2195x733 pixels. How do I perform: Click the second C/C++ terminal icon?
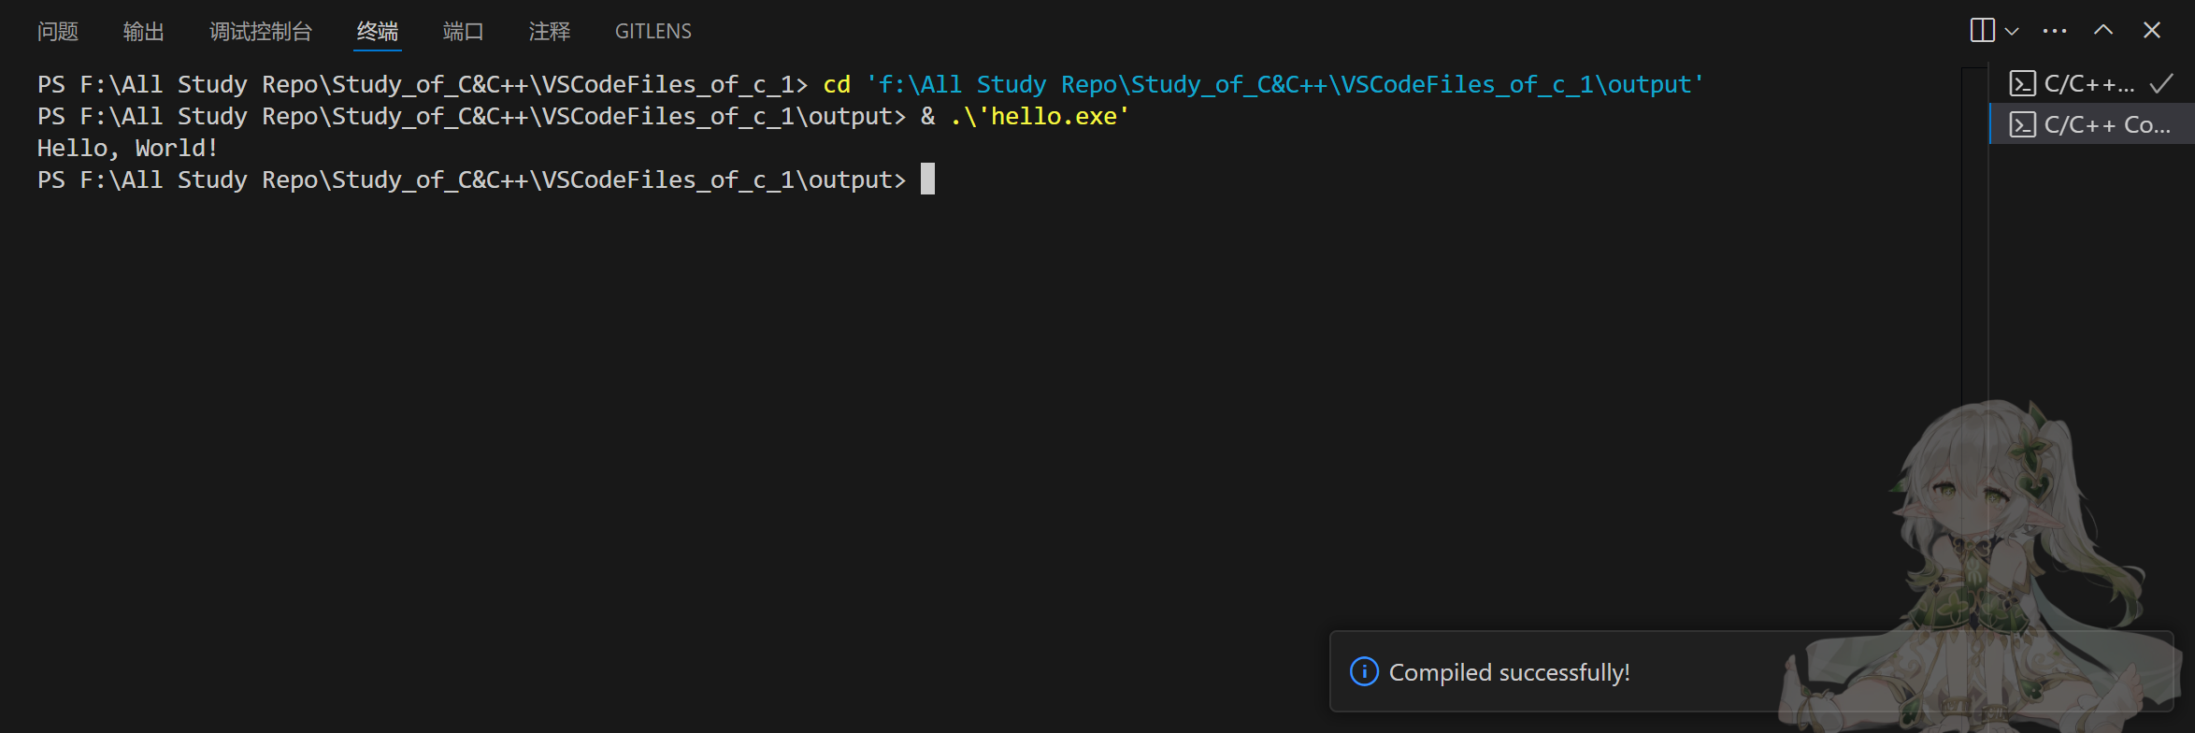point(2022,125)
